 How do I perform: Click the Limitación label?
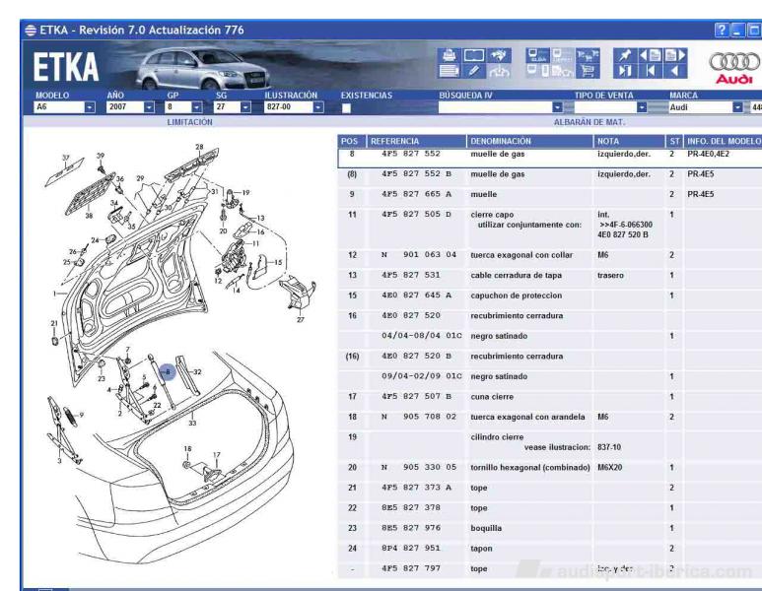tap(189, 122)
